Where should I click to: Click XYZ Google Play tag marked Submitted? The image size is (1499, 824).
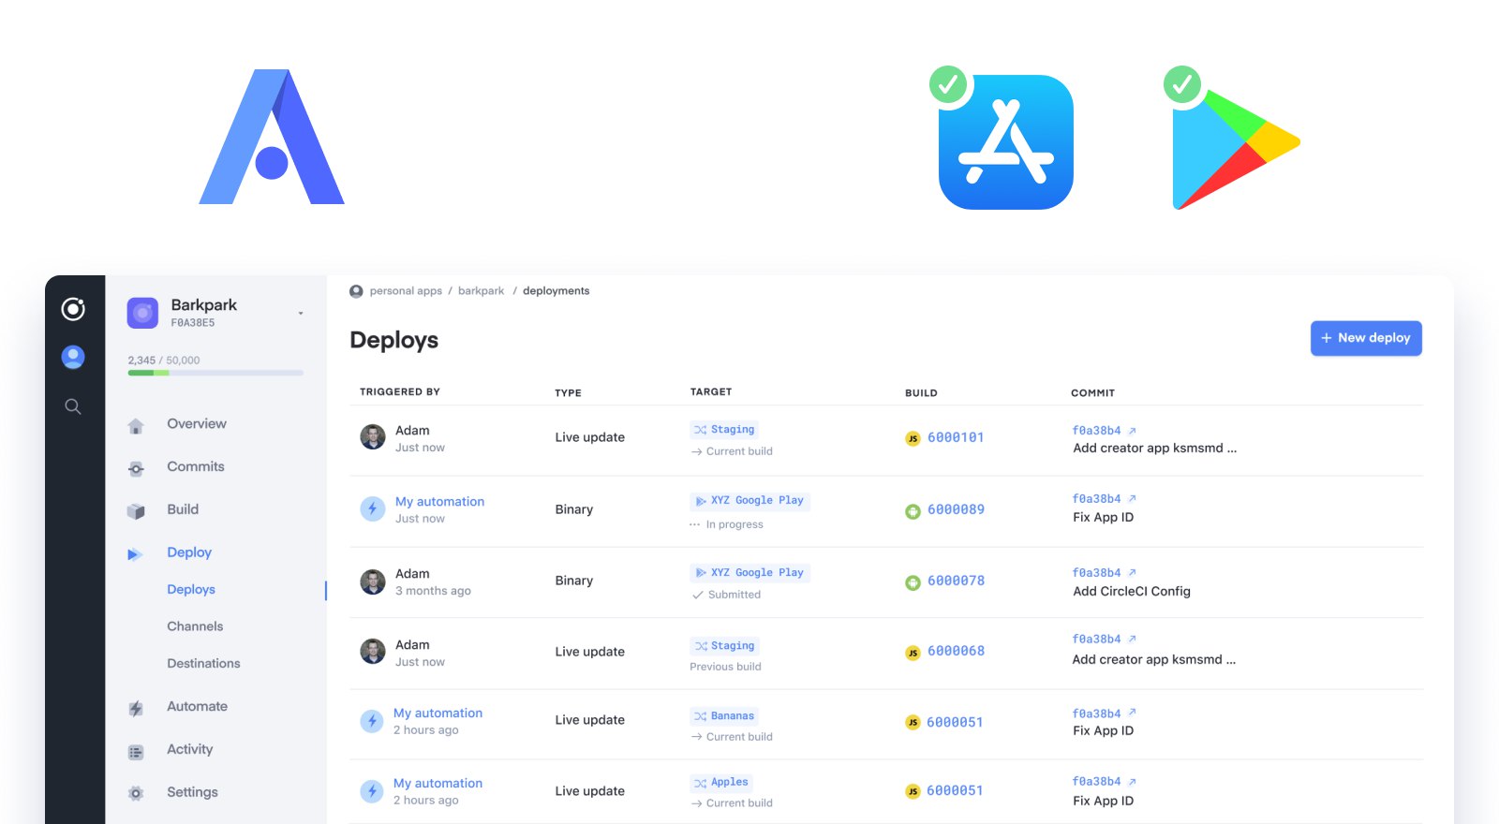point(749,573)
